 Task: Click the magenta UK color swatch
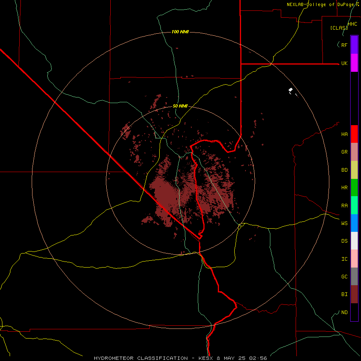click(x=354, y=63)
